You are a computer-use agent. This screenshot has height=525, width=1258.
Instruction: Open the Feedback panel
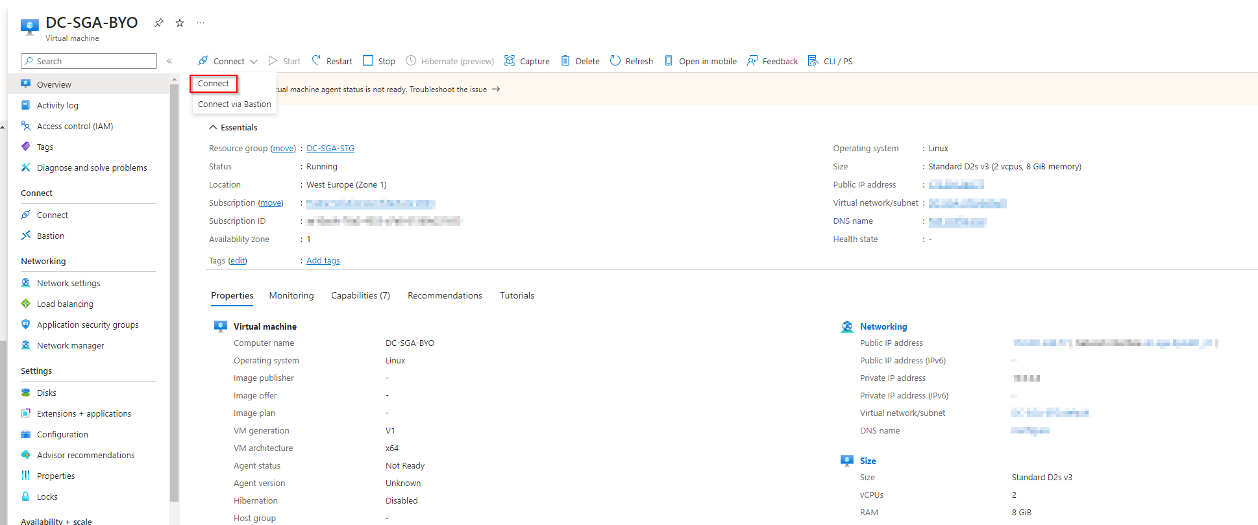772,61
